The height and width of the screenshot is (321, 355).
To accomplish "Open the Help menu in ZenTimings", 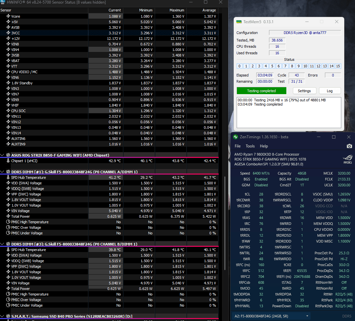I will coord(264,146).
